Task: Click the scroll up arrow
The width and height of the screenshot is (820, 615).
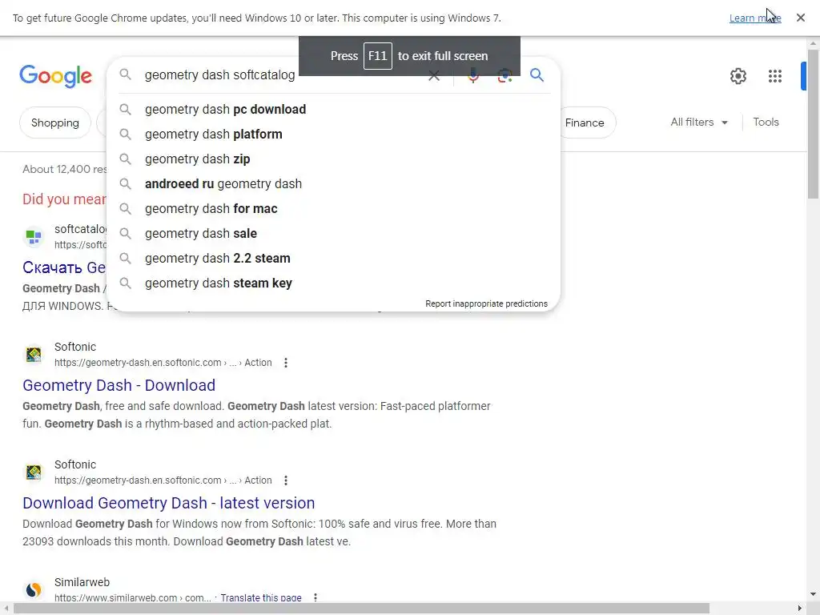Action: click(813, 43)
